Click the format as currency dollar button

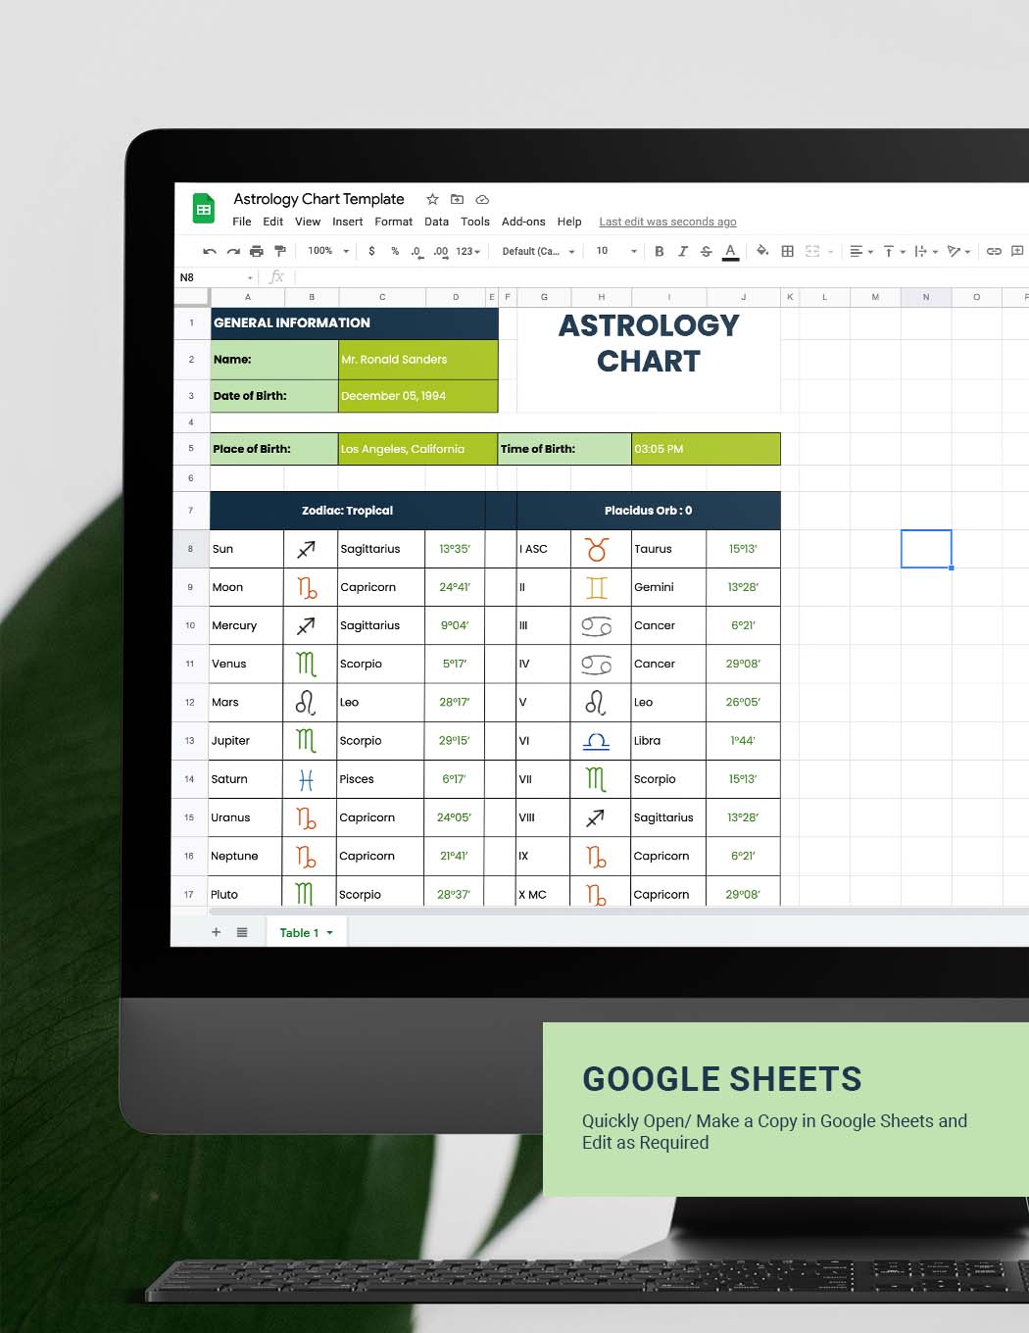coord(371,251)
